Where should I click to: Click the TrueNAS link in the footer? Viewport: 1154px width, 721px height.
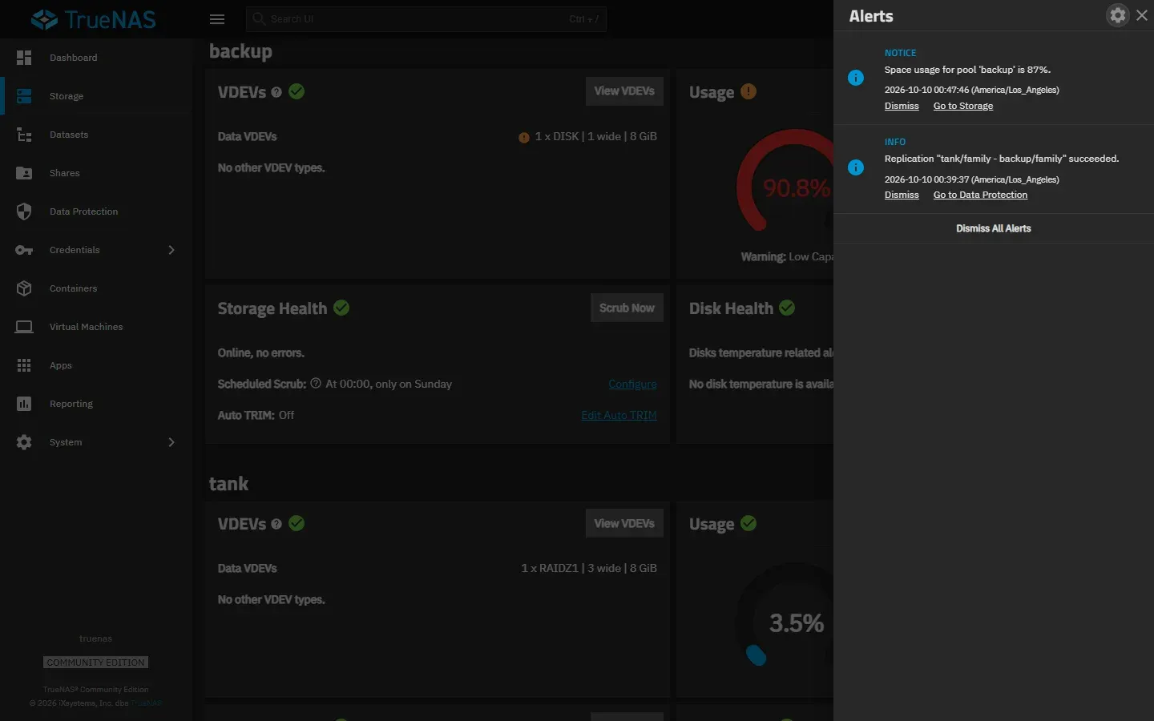147,703
